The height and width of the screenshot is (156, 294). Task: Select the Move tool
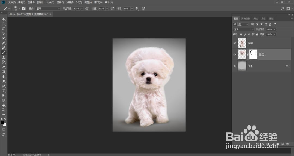pyautogui.click(x=4, y=19)
